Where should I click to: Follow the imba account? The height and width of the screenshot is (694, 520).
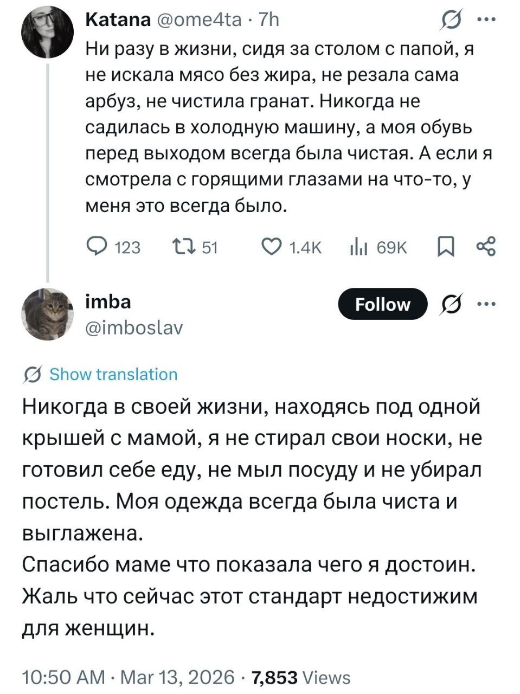pyautogui.click(x=382, y=304)
